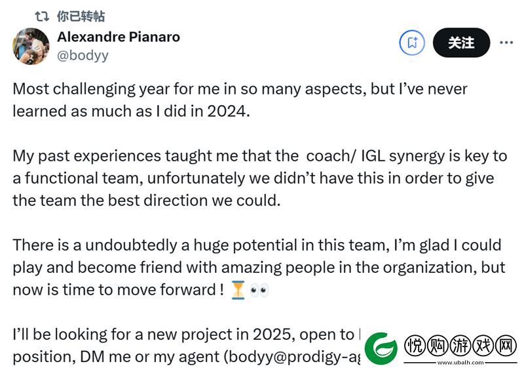Click the paragraph starting "Most challenging year"

click(x=240, y=100)
